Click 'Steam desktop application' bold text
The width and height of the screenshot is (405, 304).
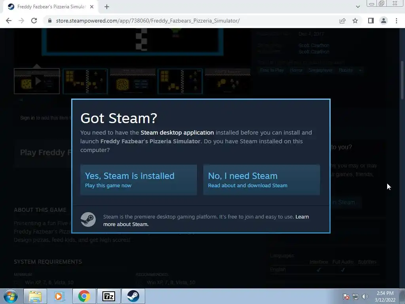pos(177,133)
